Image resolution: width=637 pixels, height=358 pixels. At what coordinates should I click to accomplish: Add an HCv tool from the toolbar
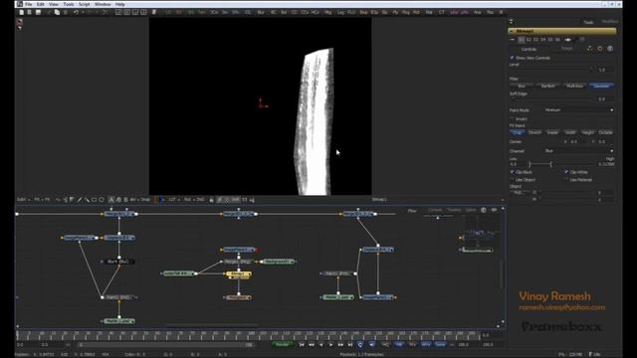(315, 12)
